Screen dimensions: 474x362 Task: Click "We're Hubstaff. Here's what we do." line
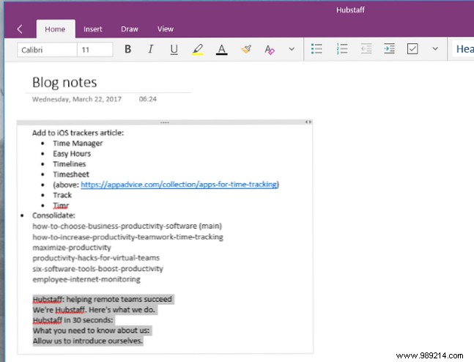coord(94,310)
